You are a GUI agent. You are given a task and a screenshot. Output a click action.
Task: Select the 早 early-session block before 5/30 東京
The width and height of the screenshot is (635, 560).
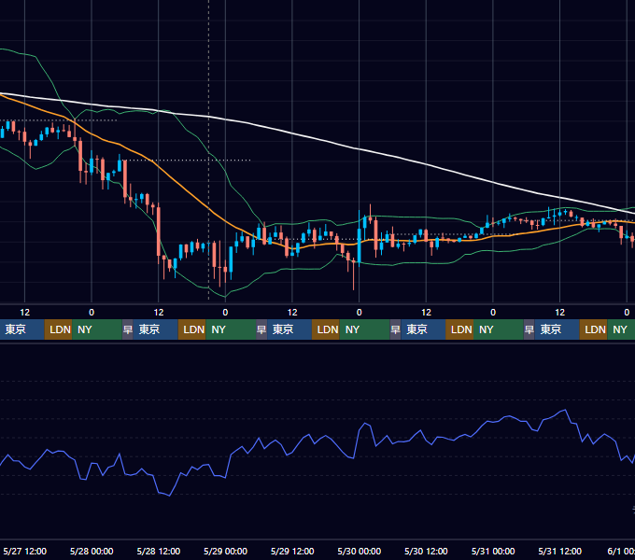(x=395, y=329)
